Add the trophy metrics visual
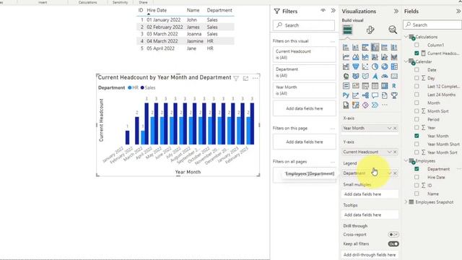This screenshot has height=260, width=462. pyautogui.click(x=394, y=95)
